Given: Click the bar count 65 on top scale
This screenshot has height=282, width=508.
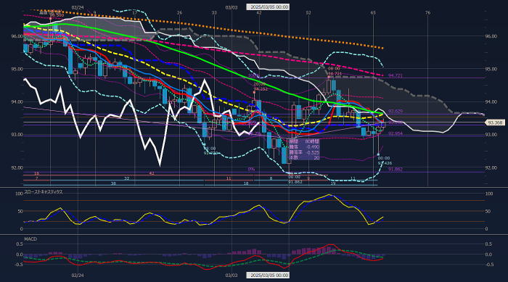Looking at the screenshot, I should (373, 12).
